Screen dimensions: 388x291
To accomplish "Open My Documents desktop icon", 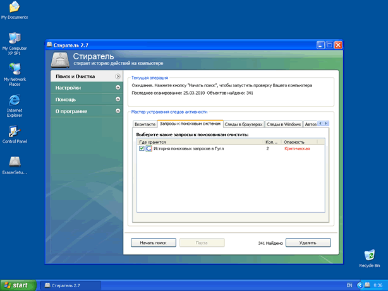I will pyautogui.click(x=14, y=8).
